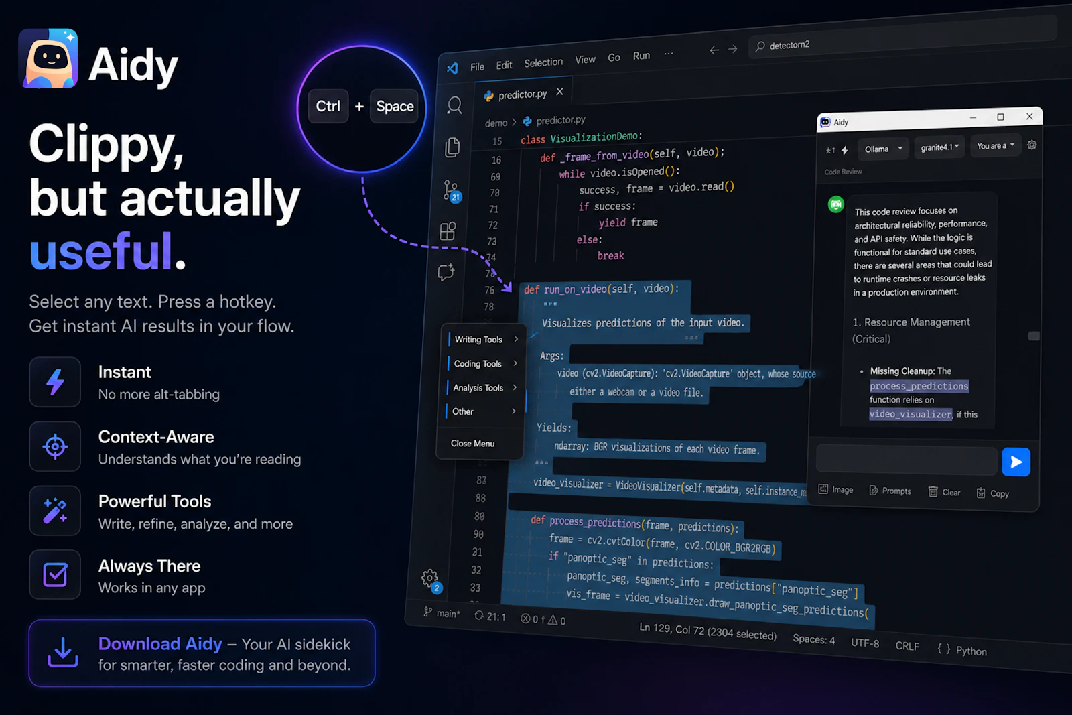Click the 'class VisualizationDemo:' line
This screenshot has width=1072, height=715.
tap(581, 138)
